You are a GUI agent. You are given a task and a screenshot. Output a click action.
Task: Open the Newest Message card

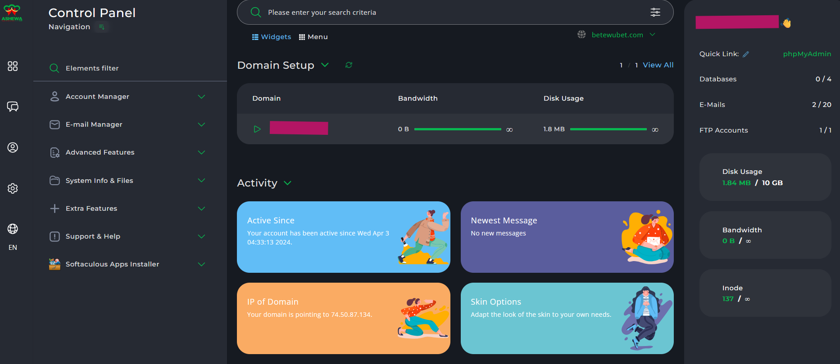(567, 237)
